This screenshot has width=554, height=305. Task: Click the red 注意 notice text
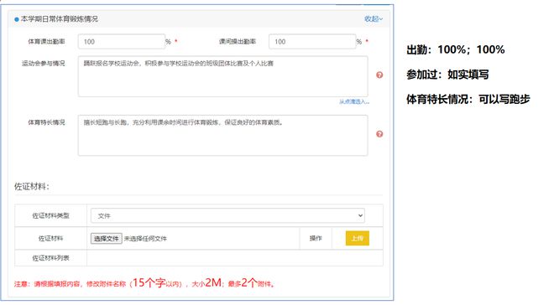(145, 282)
